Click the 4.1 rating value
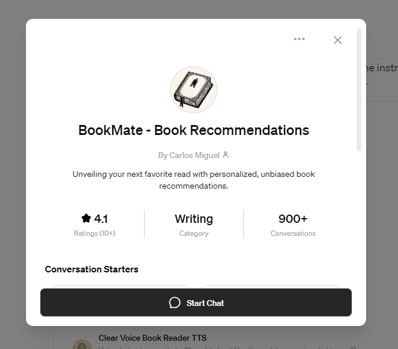 (x=101, y=219)
